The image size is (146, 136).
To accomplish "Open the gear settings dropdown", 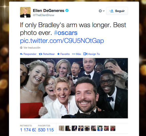I will point(101,11).
